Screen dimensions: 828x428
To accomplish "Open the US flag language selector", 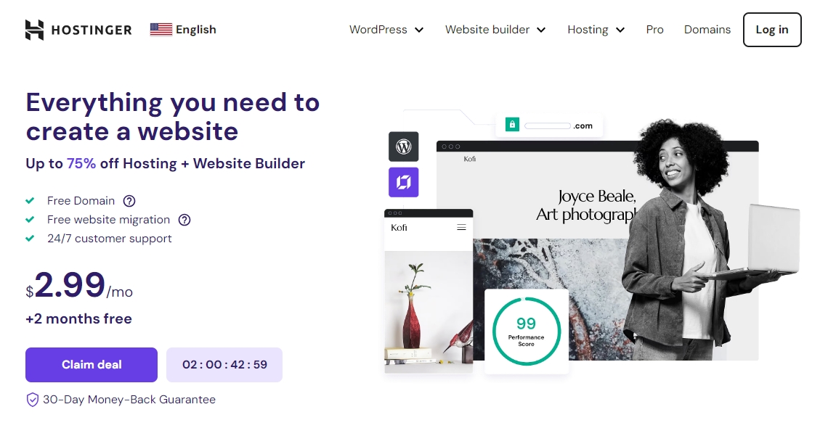I will click(x=183, y=30).
